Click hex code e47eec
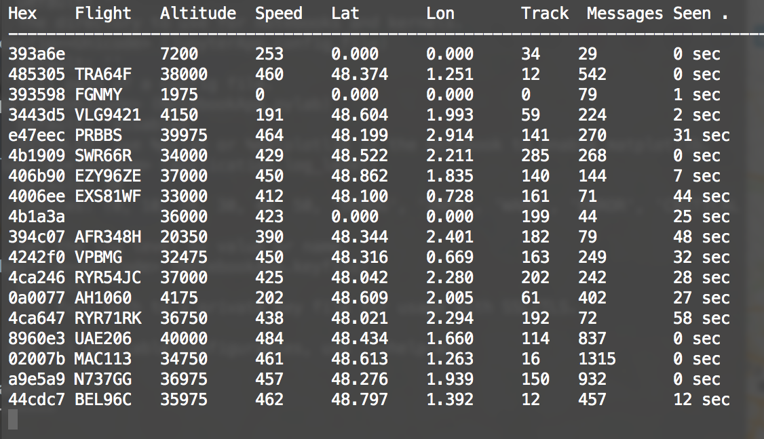 (37, 135)
